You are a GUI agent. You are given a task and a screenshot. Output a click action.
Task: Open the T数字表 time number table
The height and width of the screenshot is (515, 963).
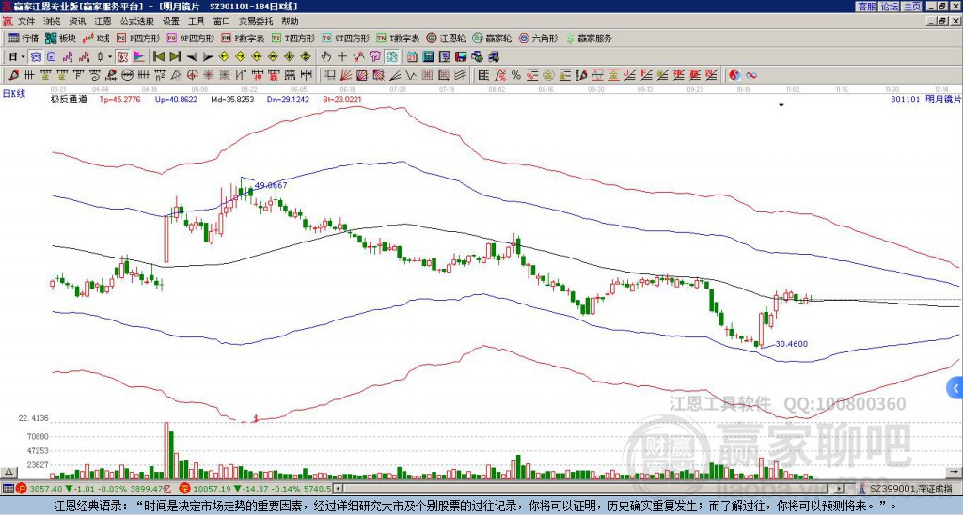pyautogui.click(x=398, y=38)
